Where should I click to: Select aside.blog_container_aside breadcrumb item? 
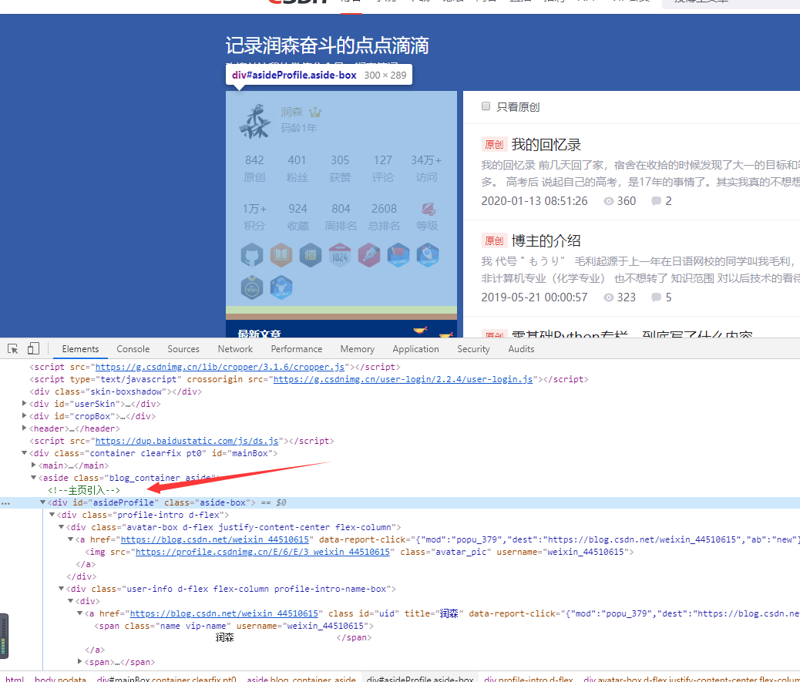301,678
